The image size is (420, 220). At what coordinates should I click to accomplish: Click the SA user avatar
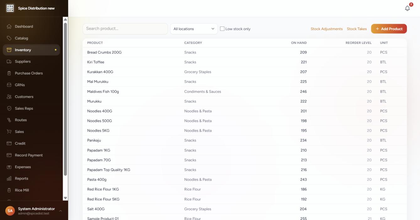pos(10,211)
